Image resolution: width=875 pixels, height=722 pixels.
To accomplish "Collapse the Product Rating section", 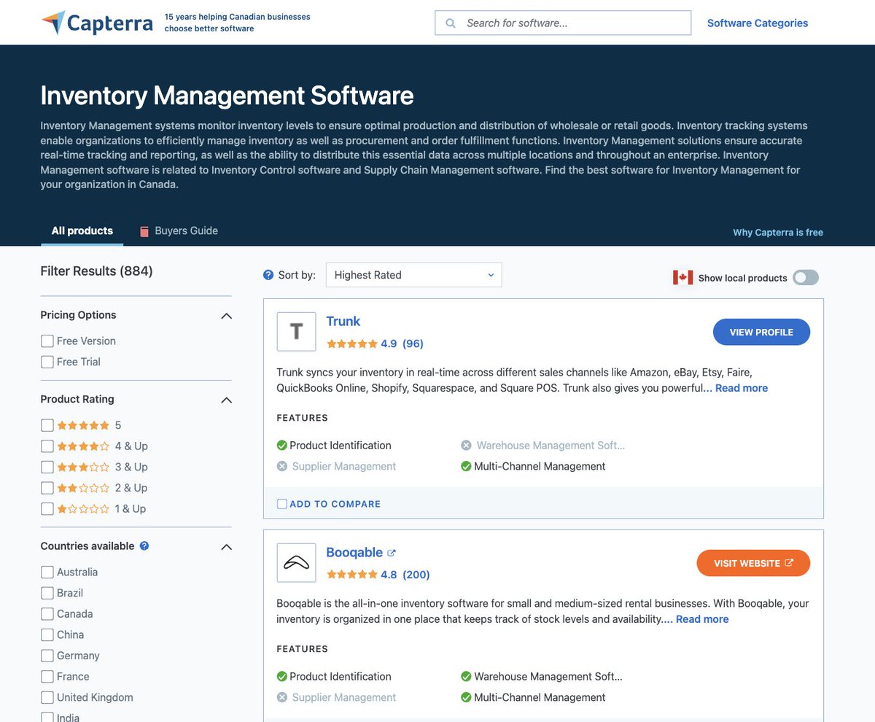I will 226,400.
